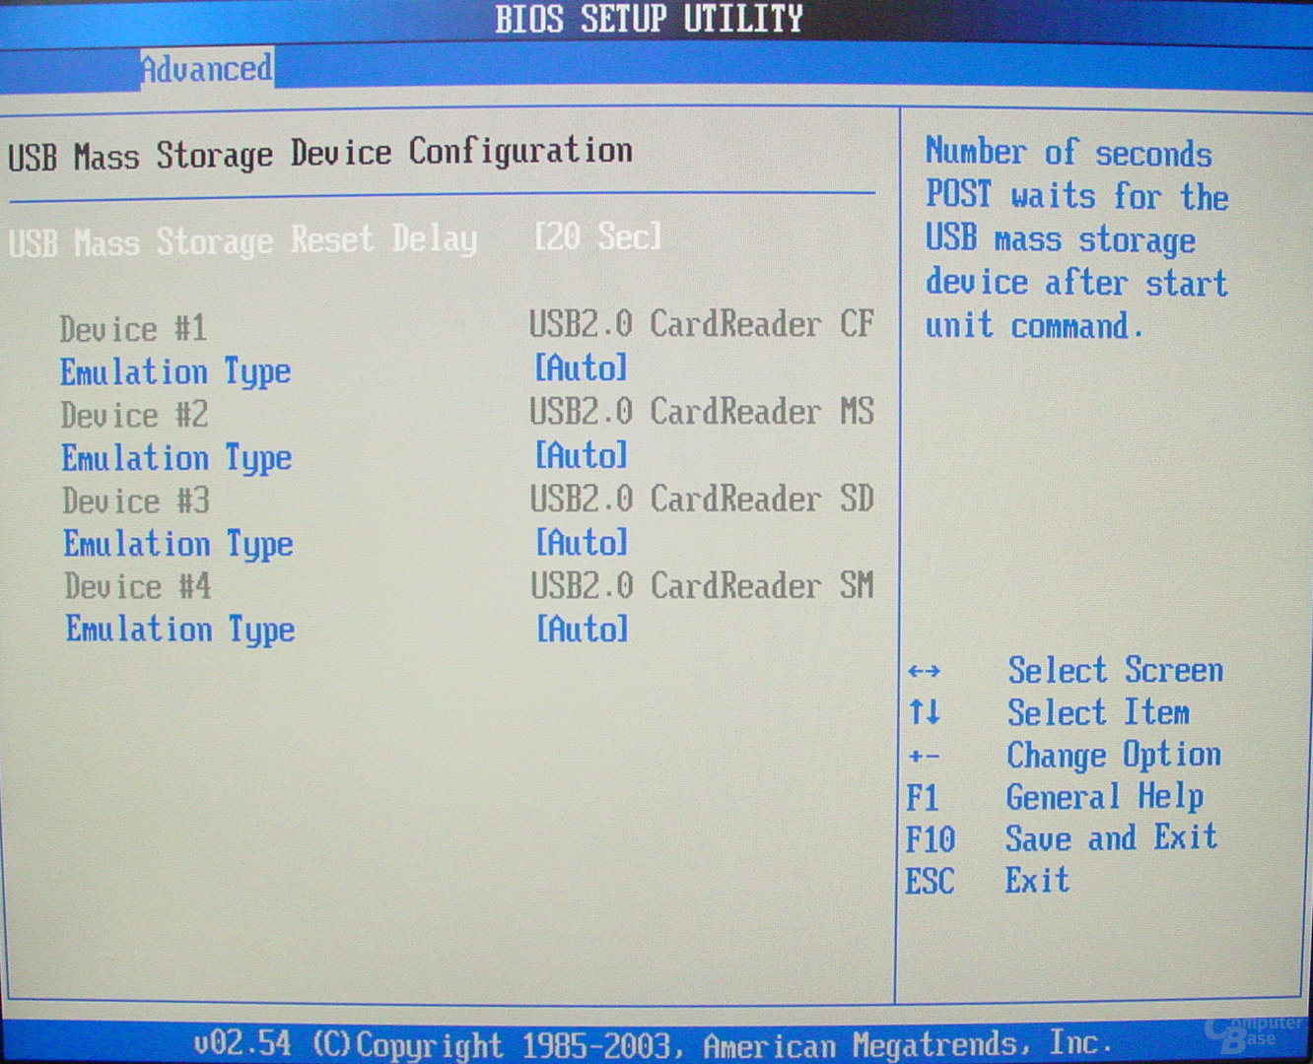Click the up-down arrows Select Item icon
The height and width of the screenshot is (1064, 1313).
click(925, 711)
